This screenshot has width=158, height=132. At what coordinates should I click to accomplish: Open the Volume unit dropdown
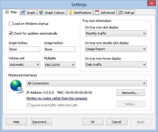point(24,65)
